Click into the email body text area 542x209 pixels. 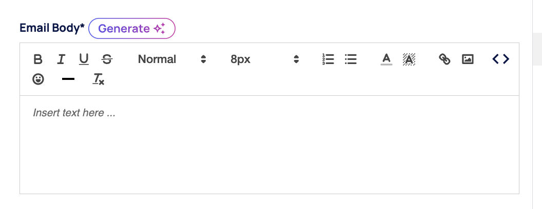[x=269, y=149]
